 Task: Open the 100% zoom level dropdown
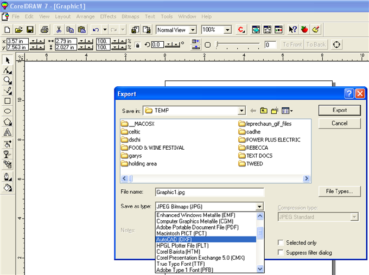(227, 30)
